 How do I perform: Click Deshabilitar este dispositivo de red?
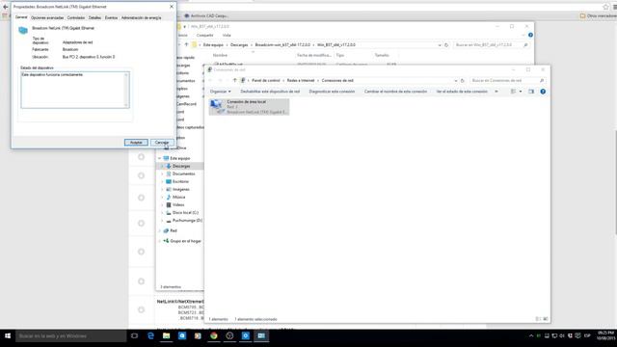(270, 92)
